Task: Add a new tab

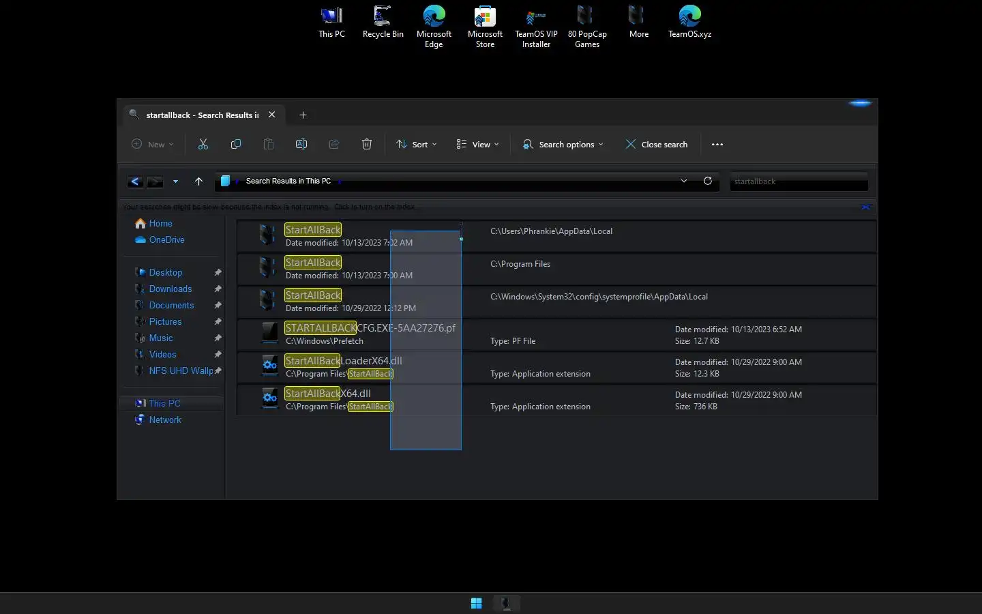Action: point(303,115)
